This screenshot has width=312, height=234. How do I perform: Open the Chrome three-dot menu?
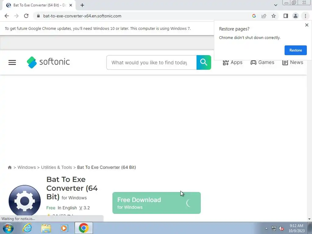point(305,16)
